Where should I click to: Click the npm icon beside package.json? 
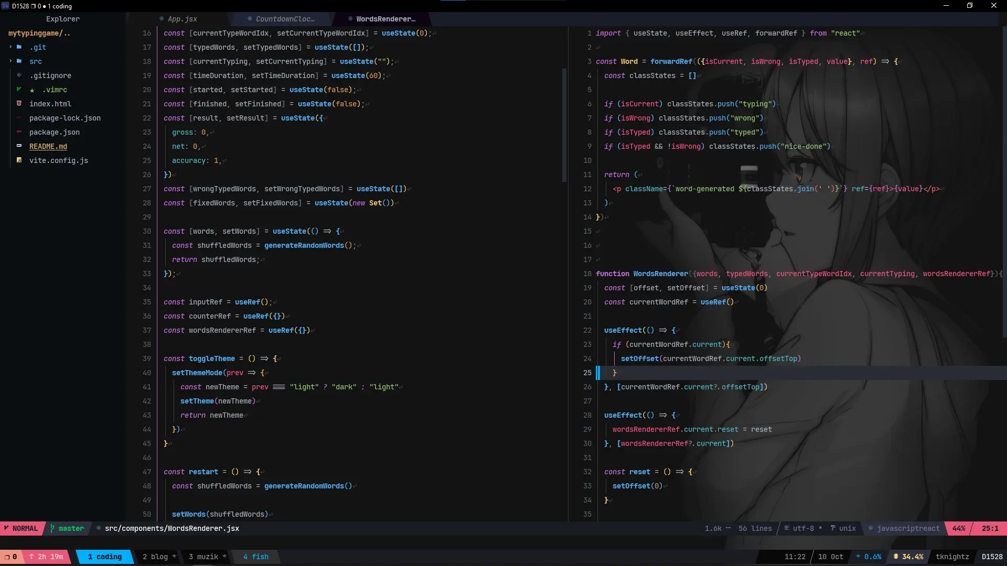tap(19, 132)
